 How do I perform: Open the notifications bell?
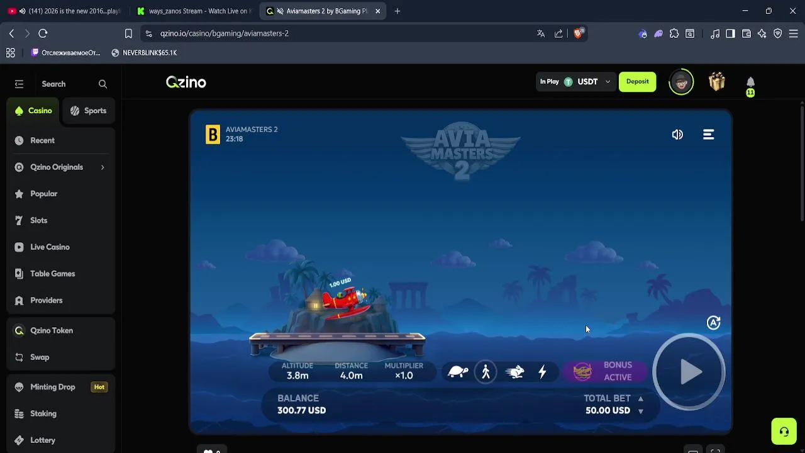750,82
